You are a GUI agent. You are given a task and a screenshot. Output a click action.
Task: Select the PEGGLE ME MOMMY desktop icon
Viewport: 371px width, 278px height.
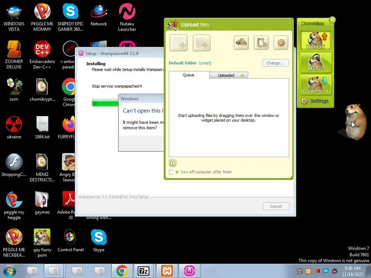tap(42, 17)
